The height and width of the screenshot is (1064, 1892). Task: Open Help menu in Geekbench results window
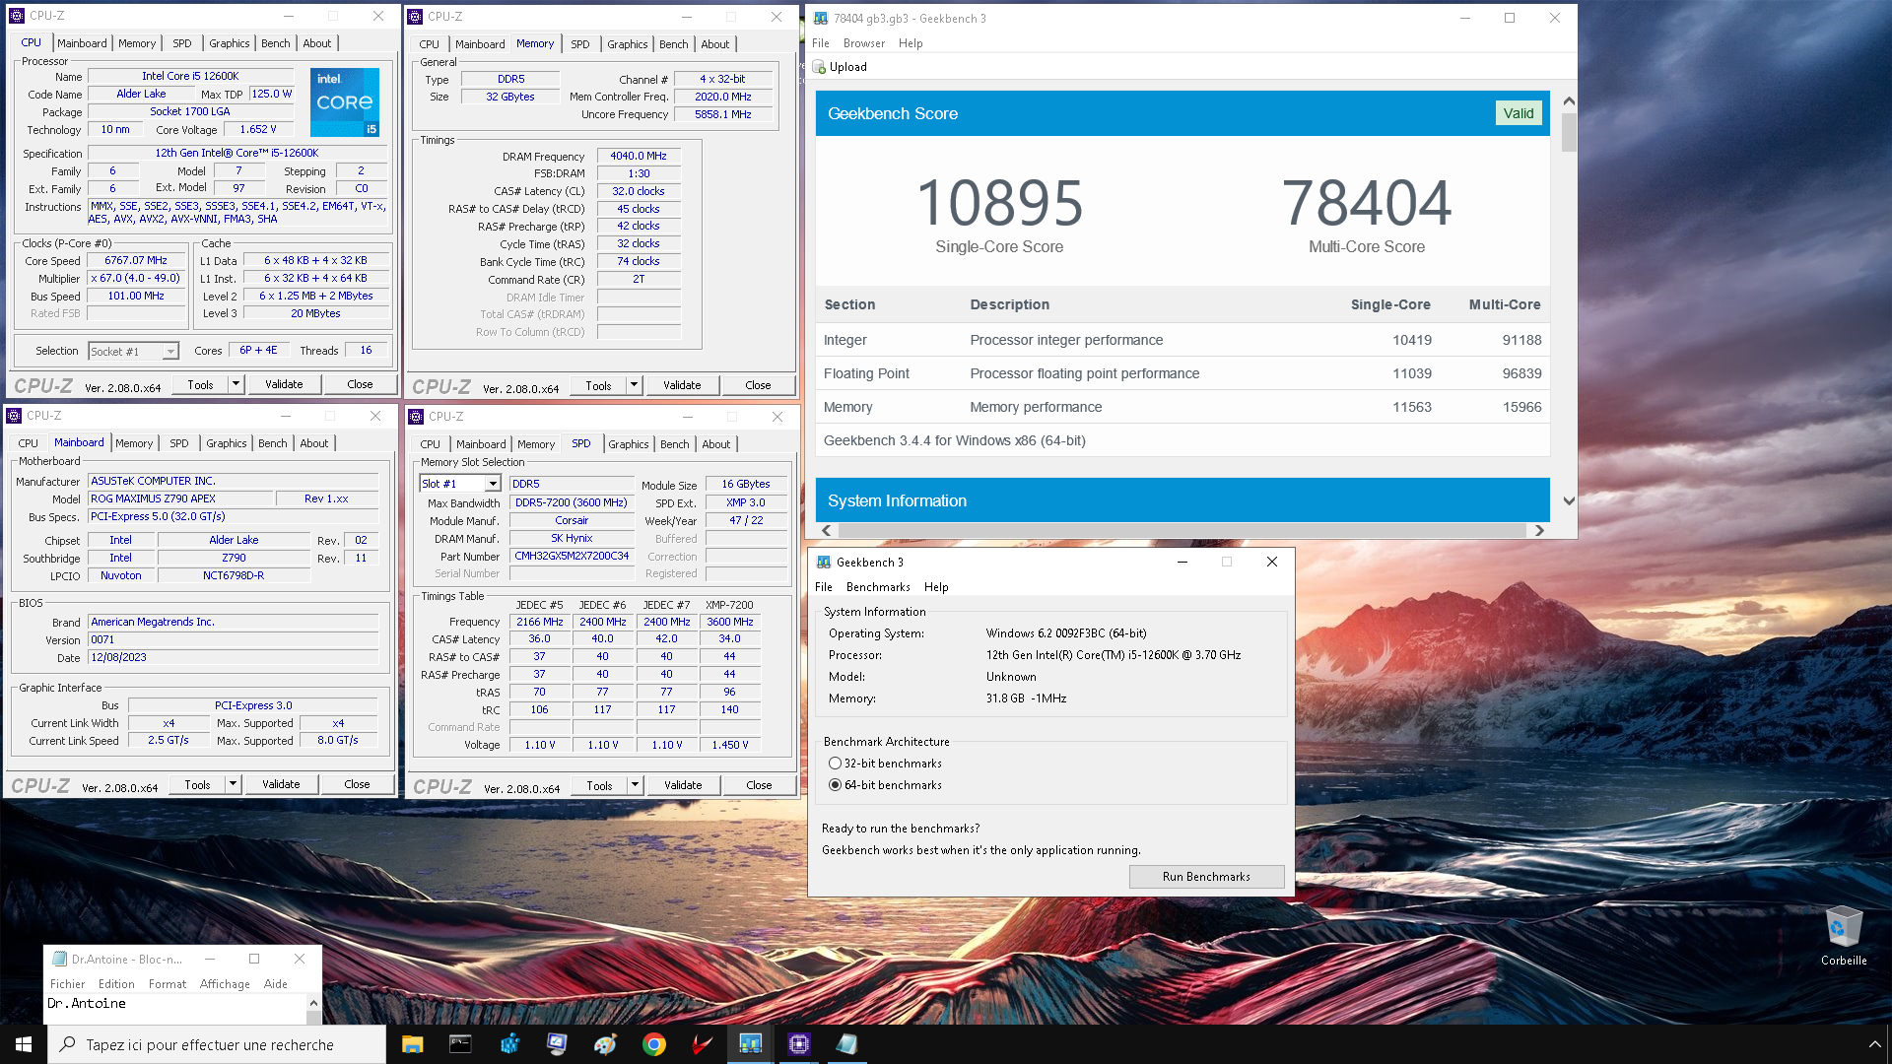point(911,43)
